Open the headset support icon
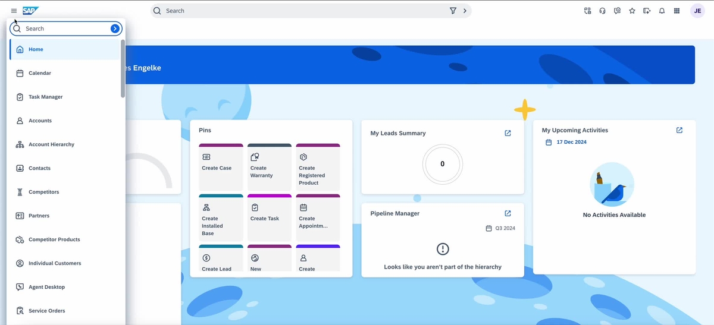The width and height of the screenshot is (714, 325). (x=602, y=11)
